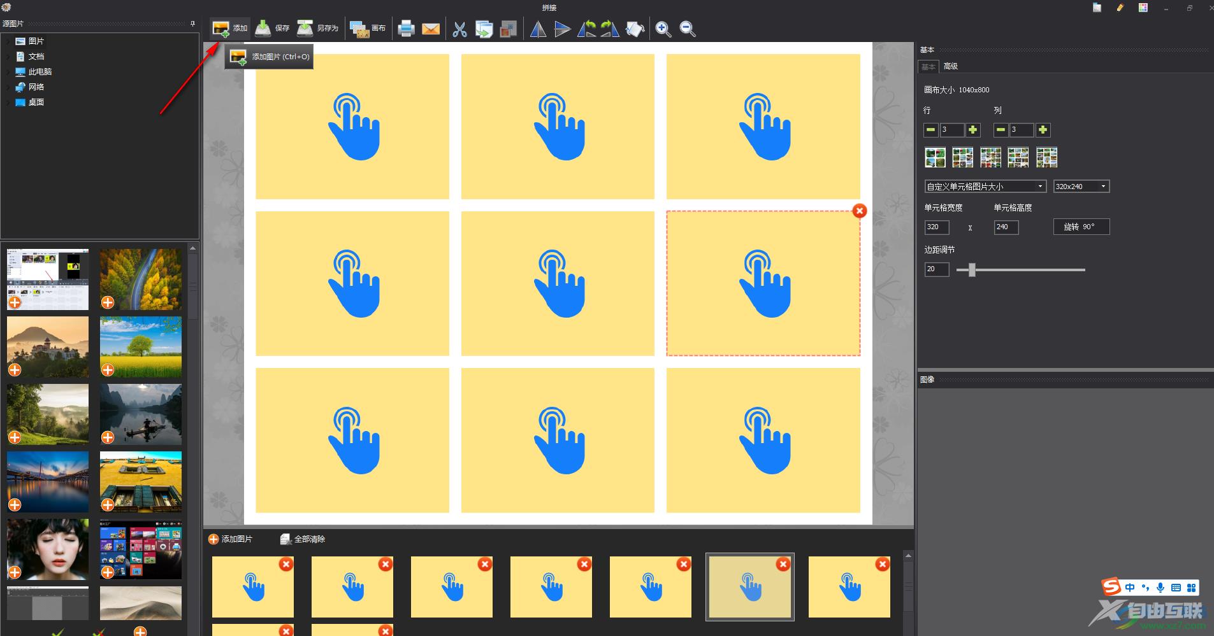Select the center canvas cell

(558, 283)
